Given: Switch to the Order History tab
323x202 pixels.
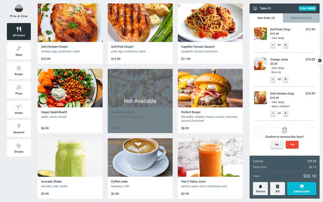Looking at the screenshot, I should 301,18.
